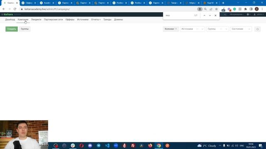Screen dimensions: 266x149
Task: Open the Источники navigation item
Action: 83,19
